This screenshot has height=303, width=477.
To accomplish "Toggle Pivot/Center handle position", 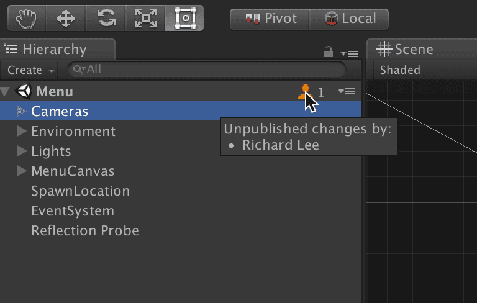I will (270, 19).
